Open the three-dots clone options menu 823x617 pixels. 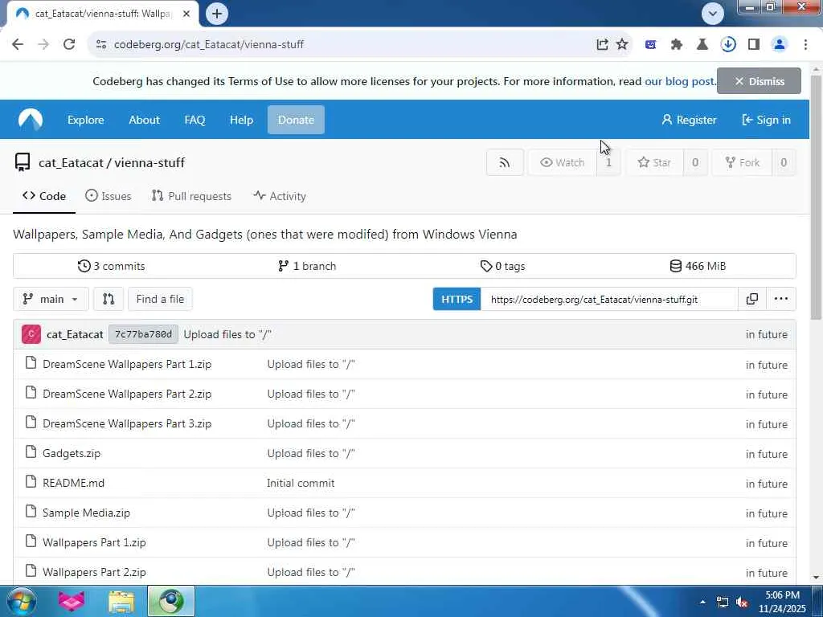(x=781, y=299)
